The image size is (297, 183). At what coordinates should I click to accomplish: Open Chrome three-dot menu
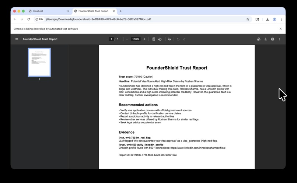(281, 19)
